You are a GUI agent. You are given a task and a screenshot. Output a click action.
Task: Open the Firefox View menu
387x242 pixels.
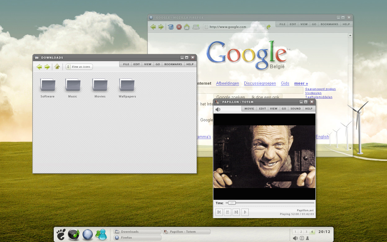304,24
